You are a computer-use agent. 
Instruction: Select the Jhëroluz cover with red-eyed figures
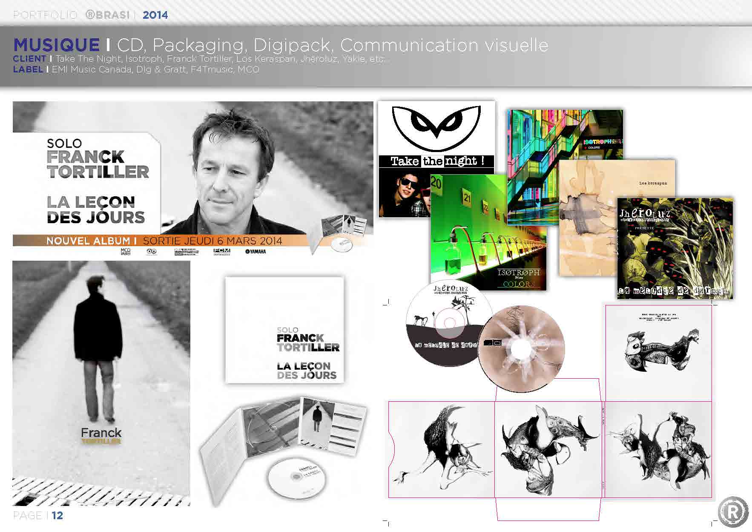pos(675,248)
